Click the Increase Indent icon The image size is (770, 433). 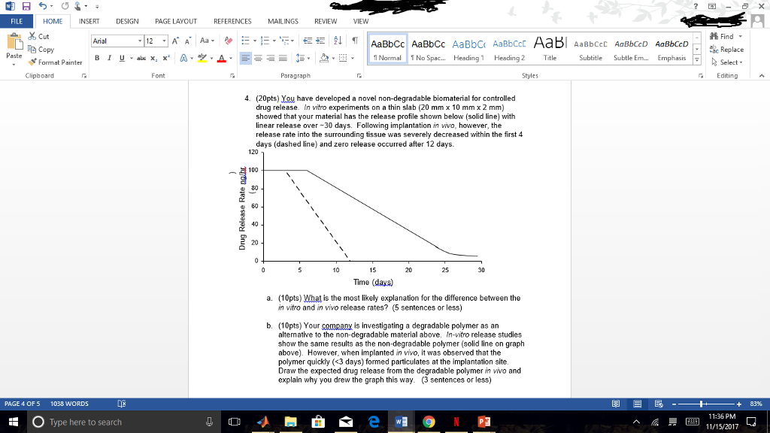click(x=319, y=41)
